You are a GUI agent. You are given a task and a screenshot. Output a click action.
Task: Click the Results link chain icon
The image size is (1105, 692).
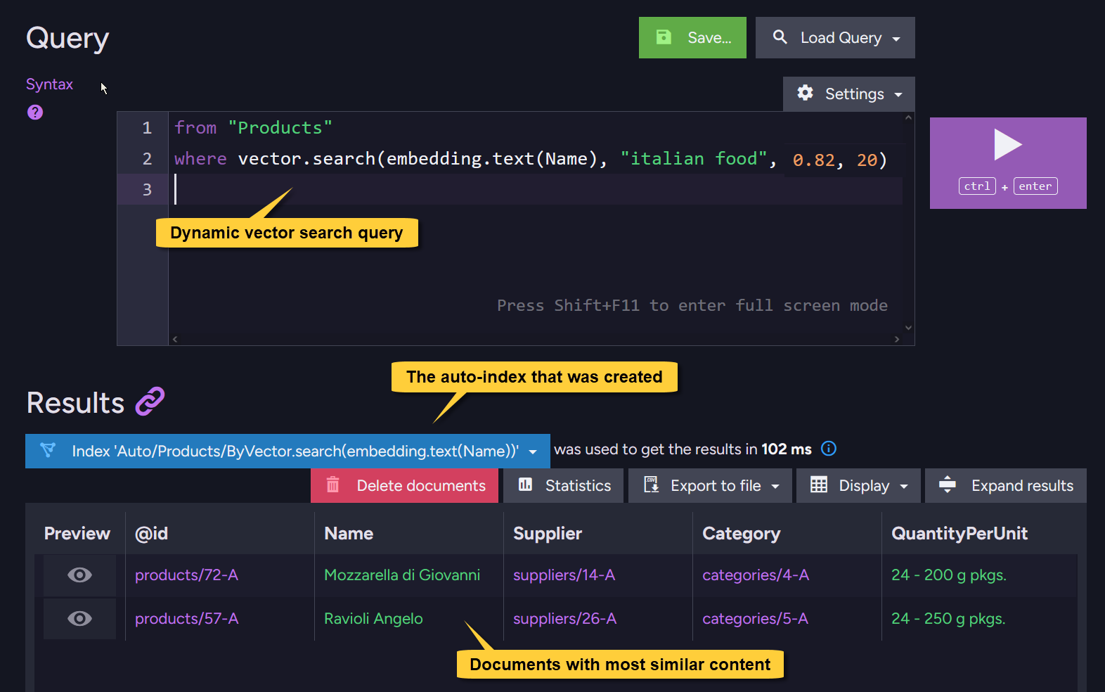150,402
